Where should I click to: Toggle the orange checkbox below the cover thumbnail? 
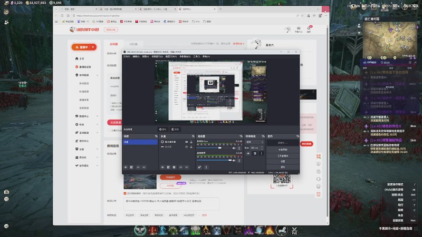(125, 193)
